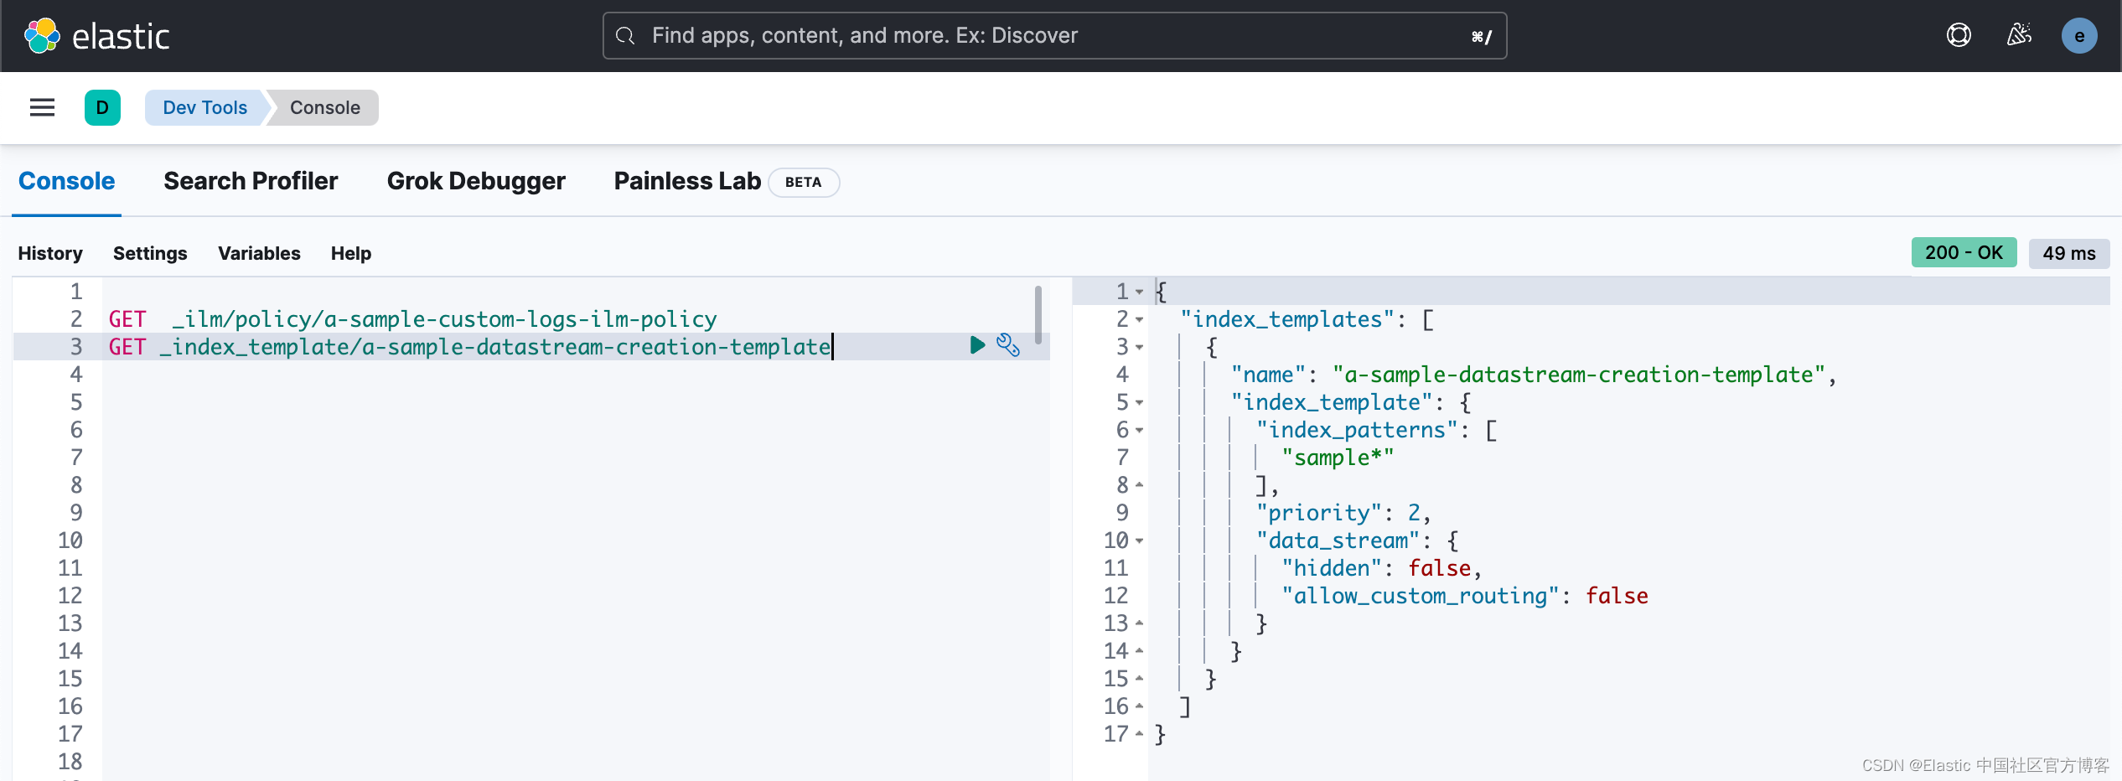Click the "allow_custom_routing" output line
The height and width of the screenshot is (781, 2122).
pyautogui.click(x=1464, y=596)
